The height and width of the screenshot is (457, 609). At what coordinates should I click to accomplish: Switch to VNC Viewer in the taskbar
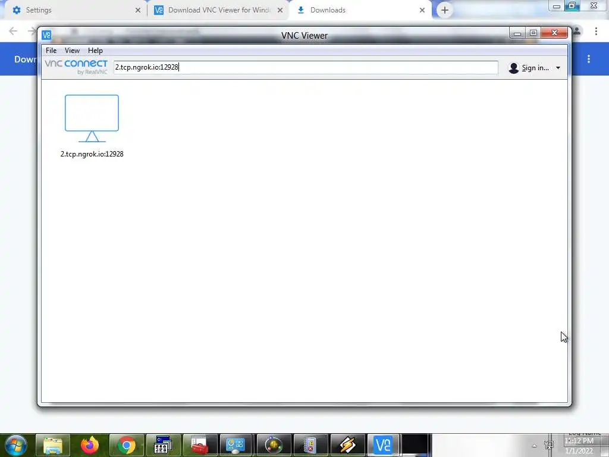(384, 445)
